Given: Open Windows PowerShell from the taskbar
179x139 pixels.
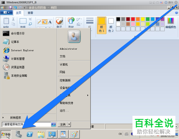Looking at the screenshot, I should coord(30,134).
